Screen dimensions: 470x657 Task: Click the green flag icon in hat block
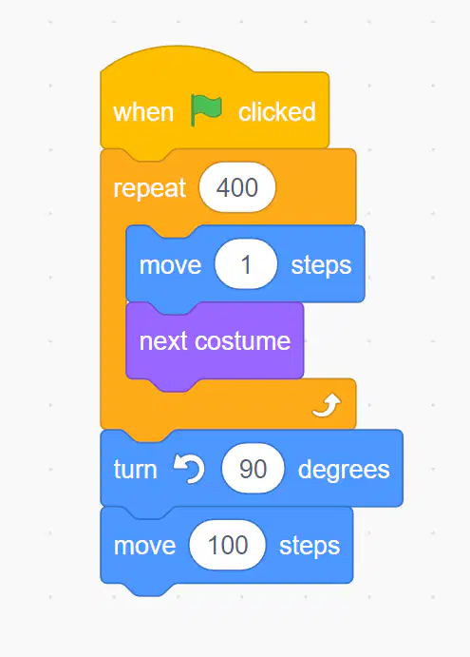click(x=206, y=110)
